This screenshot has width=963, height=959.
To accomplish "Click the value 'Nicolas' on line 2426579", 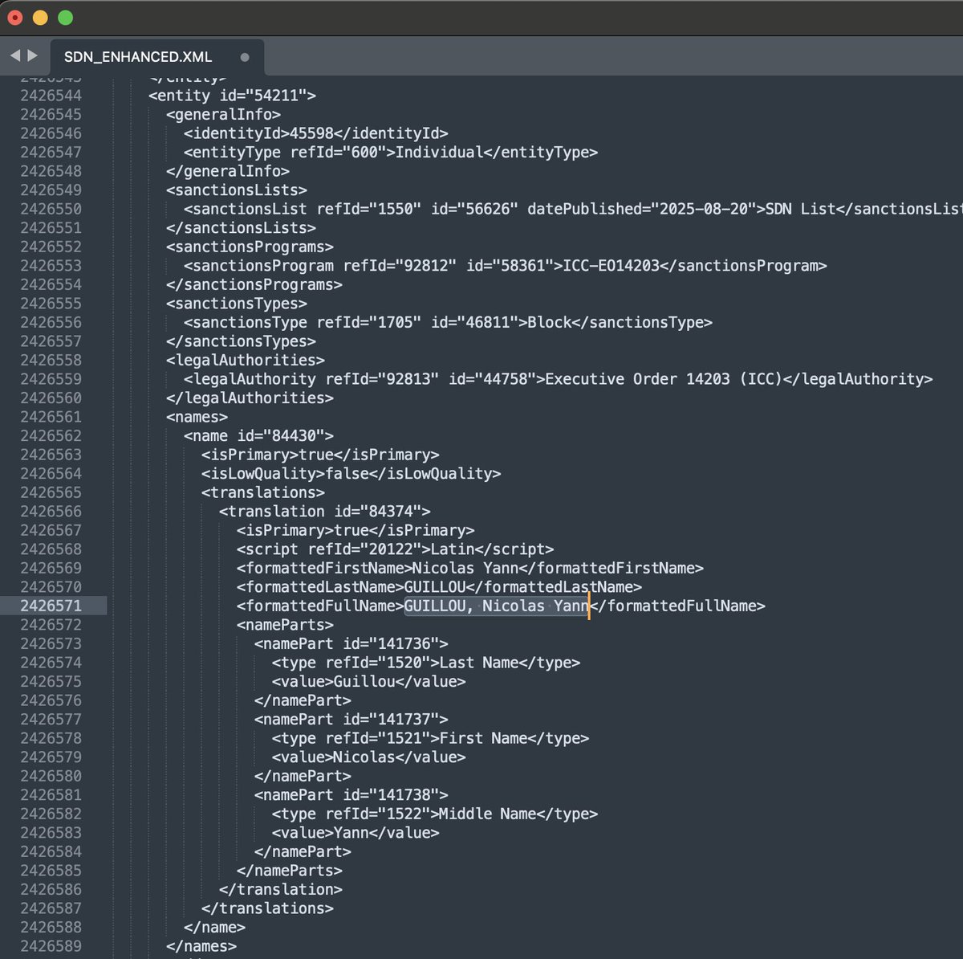I will click(x=364, y=757).
